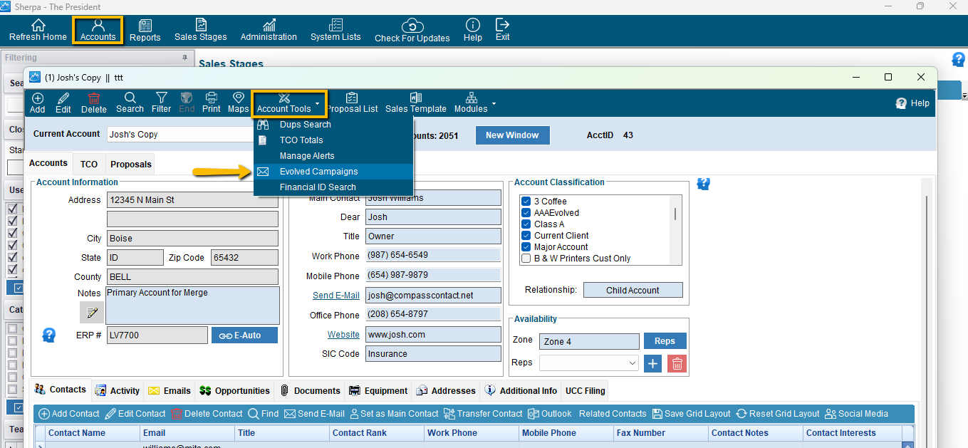Click Delete Contact in contacts toolbar
This screenshot has height=448, width=968.
coord(207,414)
